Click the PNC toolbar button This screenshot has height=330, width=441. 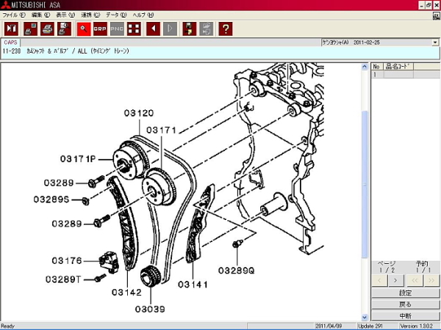[x=117, y=29]
